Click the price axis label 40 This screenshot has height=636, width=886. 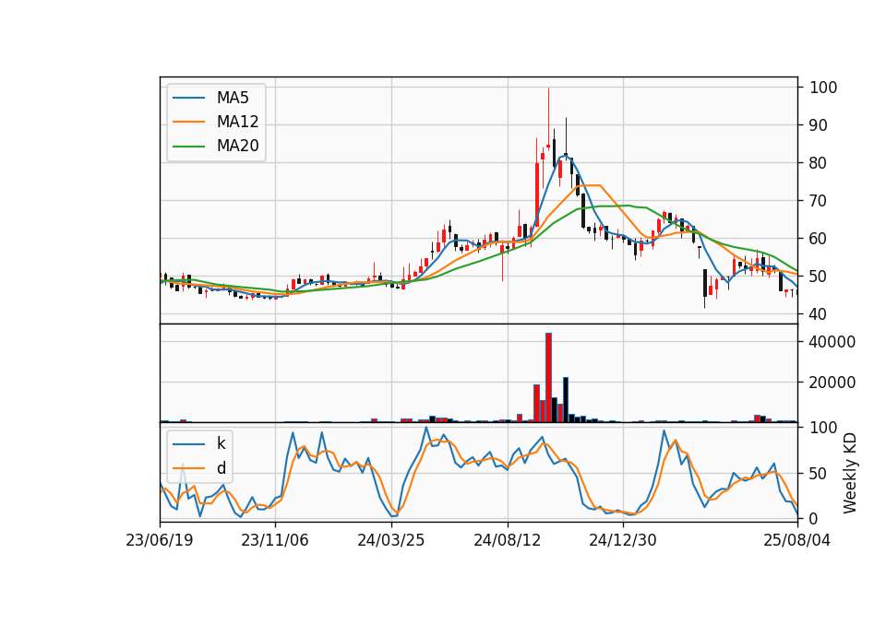(x=819, y=314)
